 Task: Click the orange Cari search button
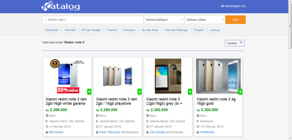click(235, 20)
